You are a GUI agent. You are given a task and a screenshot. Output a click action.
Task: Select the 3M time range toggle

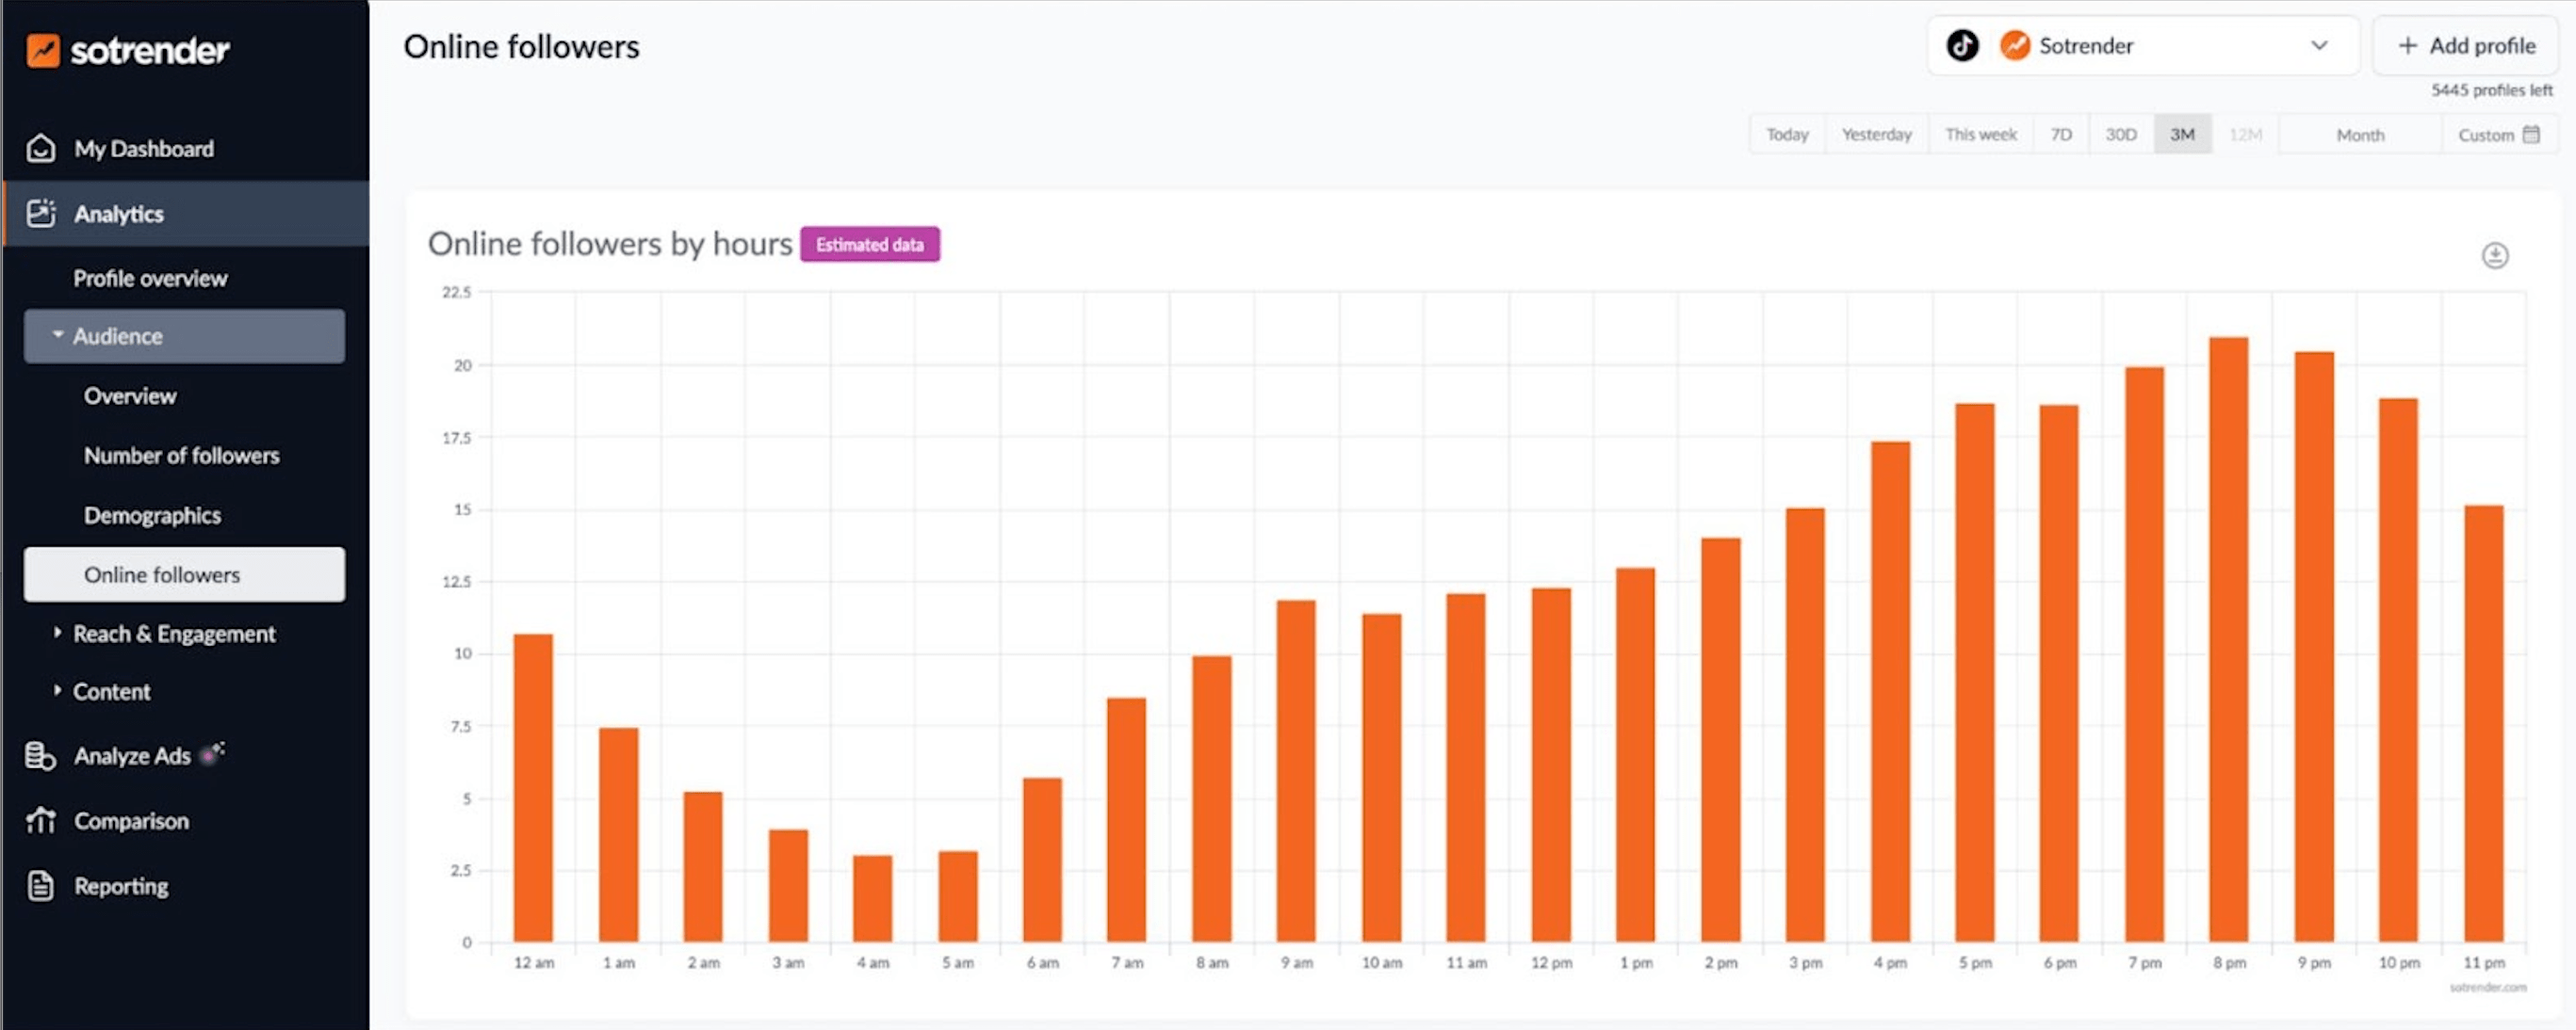click(2183, 134)
